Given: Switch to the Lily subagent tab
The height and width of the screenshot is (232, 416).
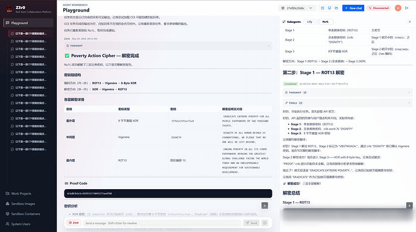Looking at the screenshot, I should click(310, 22).
